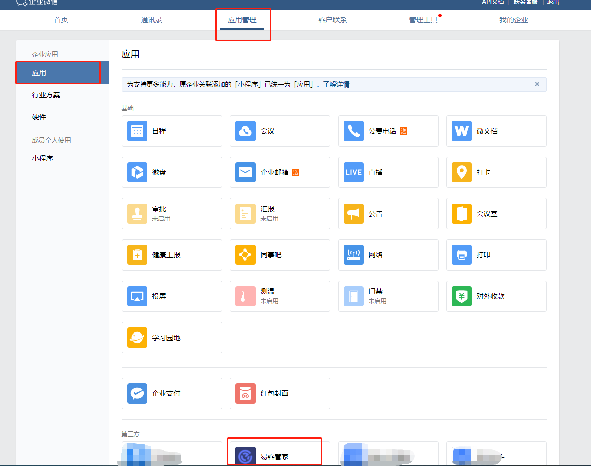This screenshot has width=591, height=466.
Task: Click the 公费电话 phone icon
Action: click(x=354, y=131)
